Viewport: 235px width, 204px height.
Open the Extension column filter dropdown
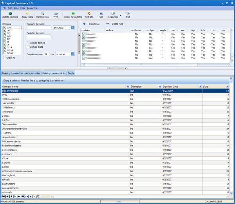click(x=160, y=87)
